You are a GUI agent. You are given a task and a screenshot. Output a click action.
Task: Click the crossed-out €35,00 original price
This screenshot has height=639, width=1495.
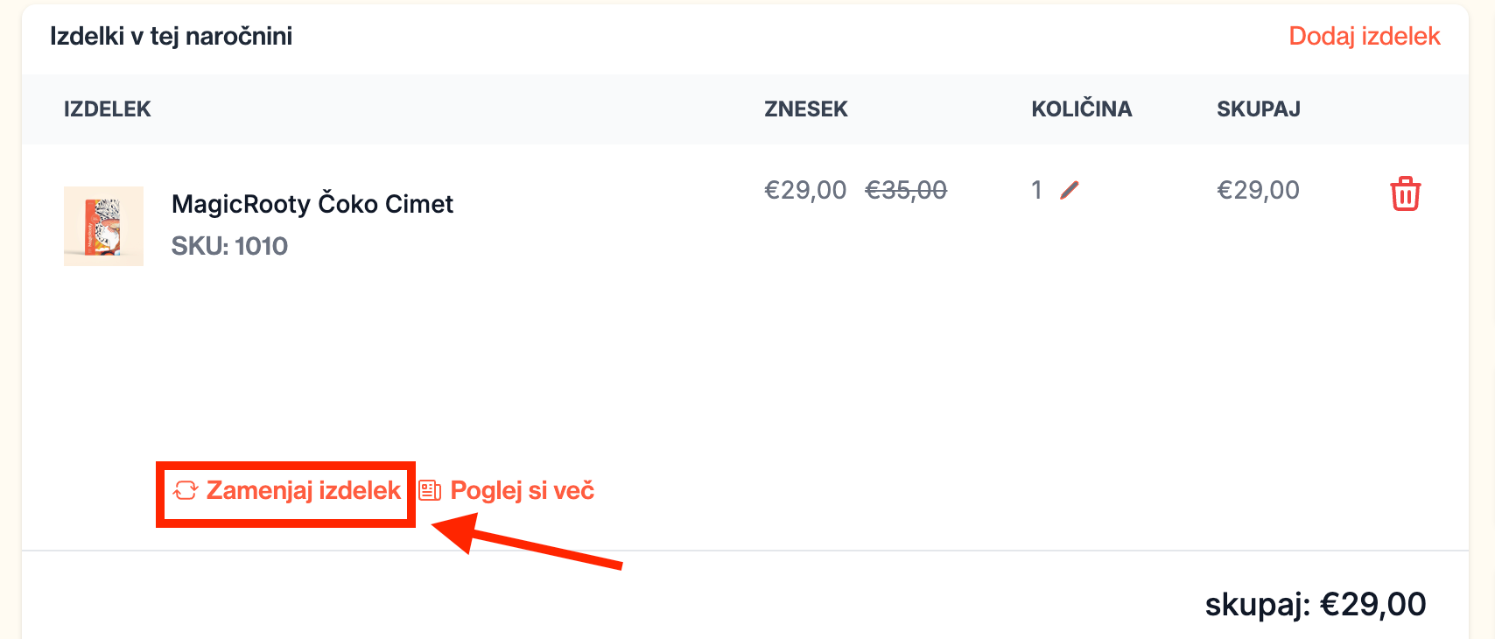pyautogui.click(x=906, y=190)
